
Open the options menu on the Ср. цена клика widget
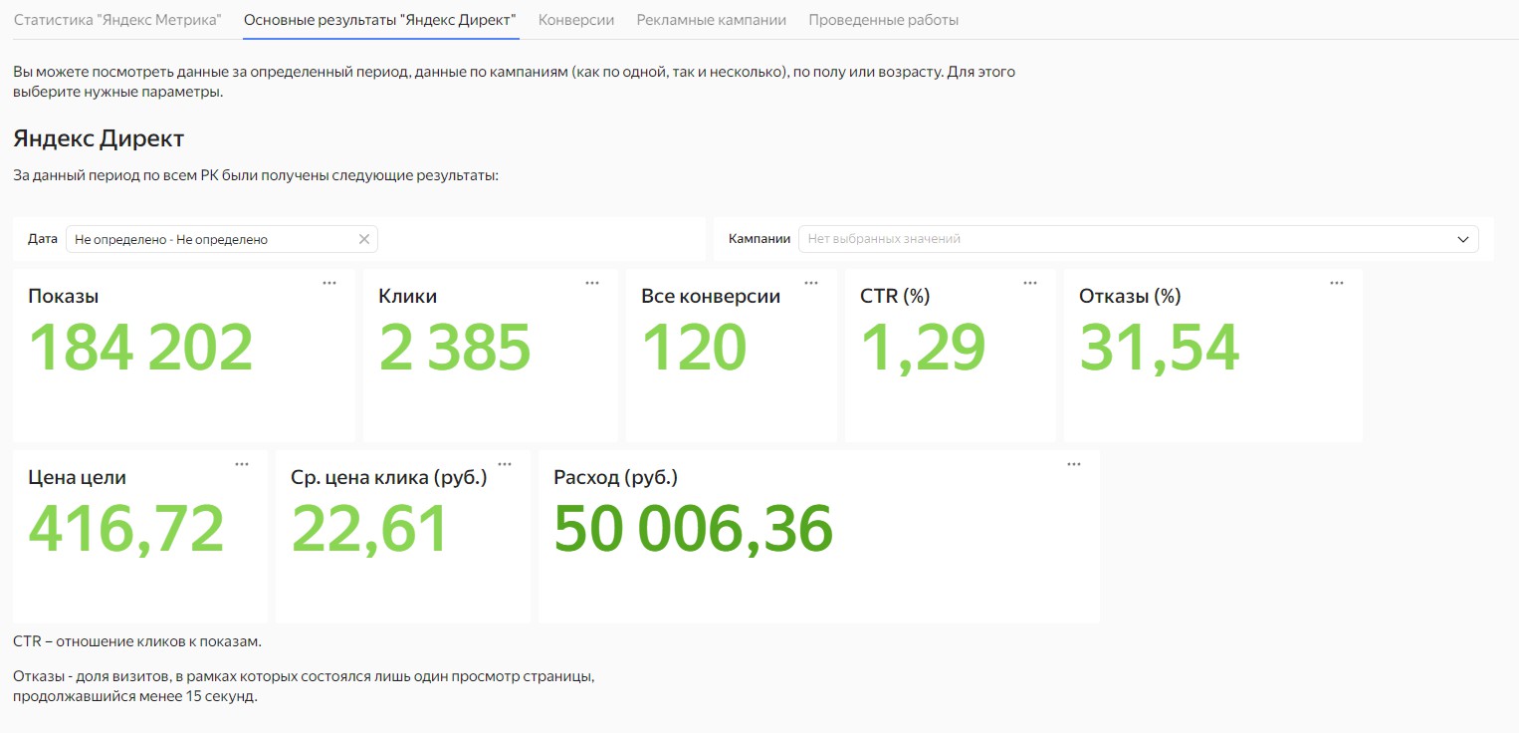505,464
